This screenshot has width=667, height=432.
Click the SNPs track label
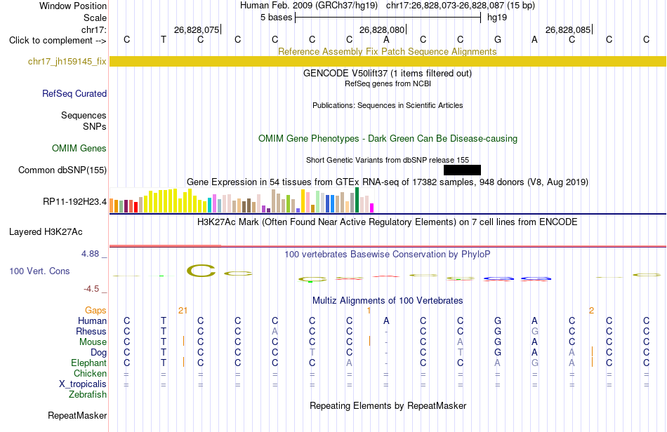coord(95,126)
